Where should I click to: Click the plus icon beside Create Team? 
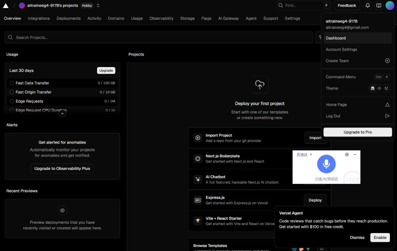(387, 61)
